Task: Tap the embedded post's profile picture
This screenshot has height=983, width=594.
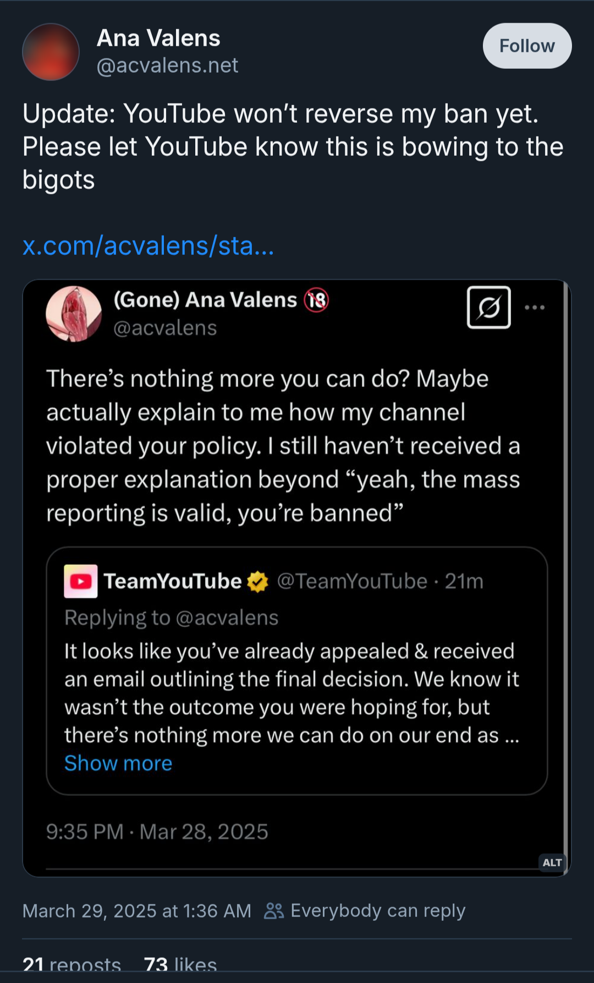Action: pos(74,314)
